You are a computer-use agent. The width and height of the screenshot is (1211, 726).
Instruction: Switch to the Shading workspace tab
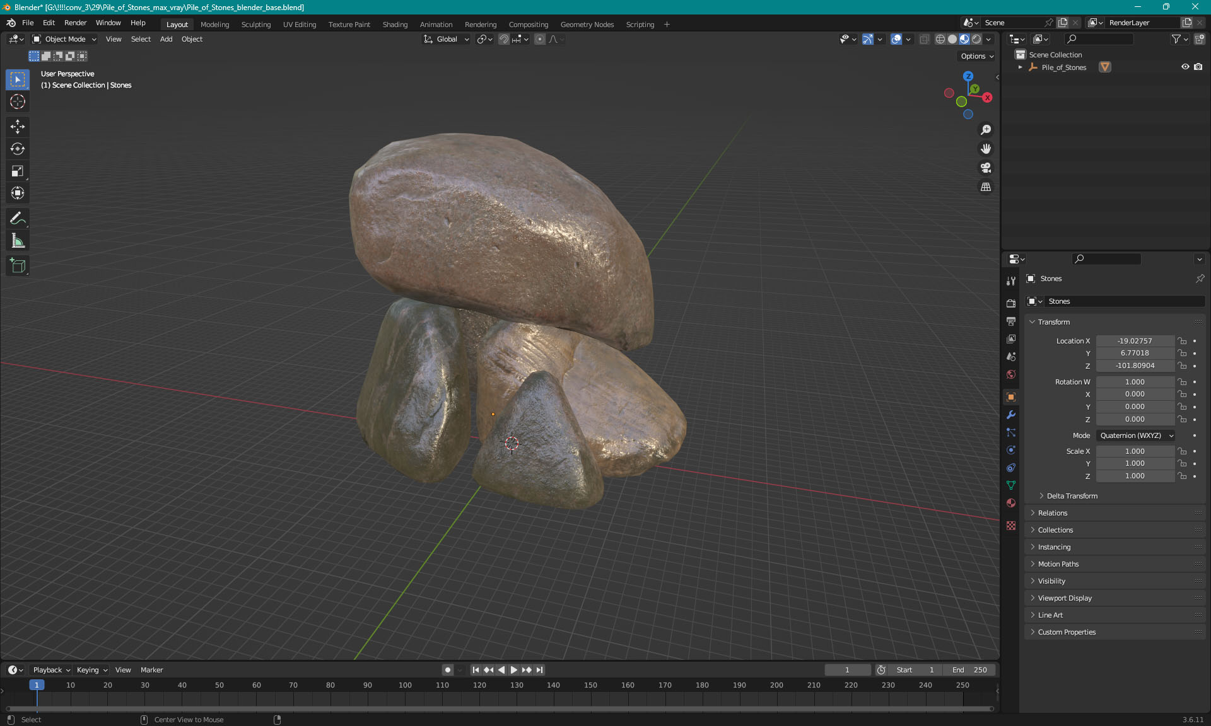(x=395, y=25)
